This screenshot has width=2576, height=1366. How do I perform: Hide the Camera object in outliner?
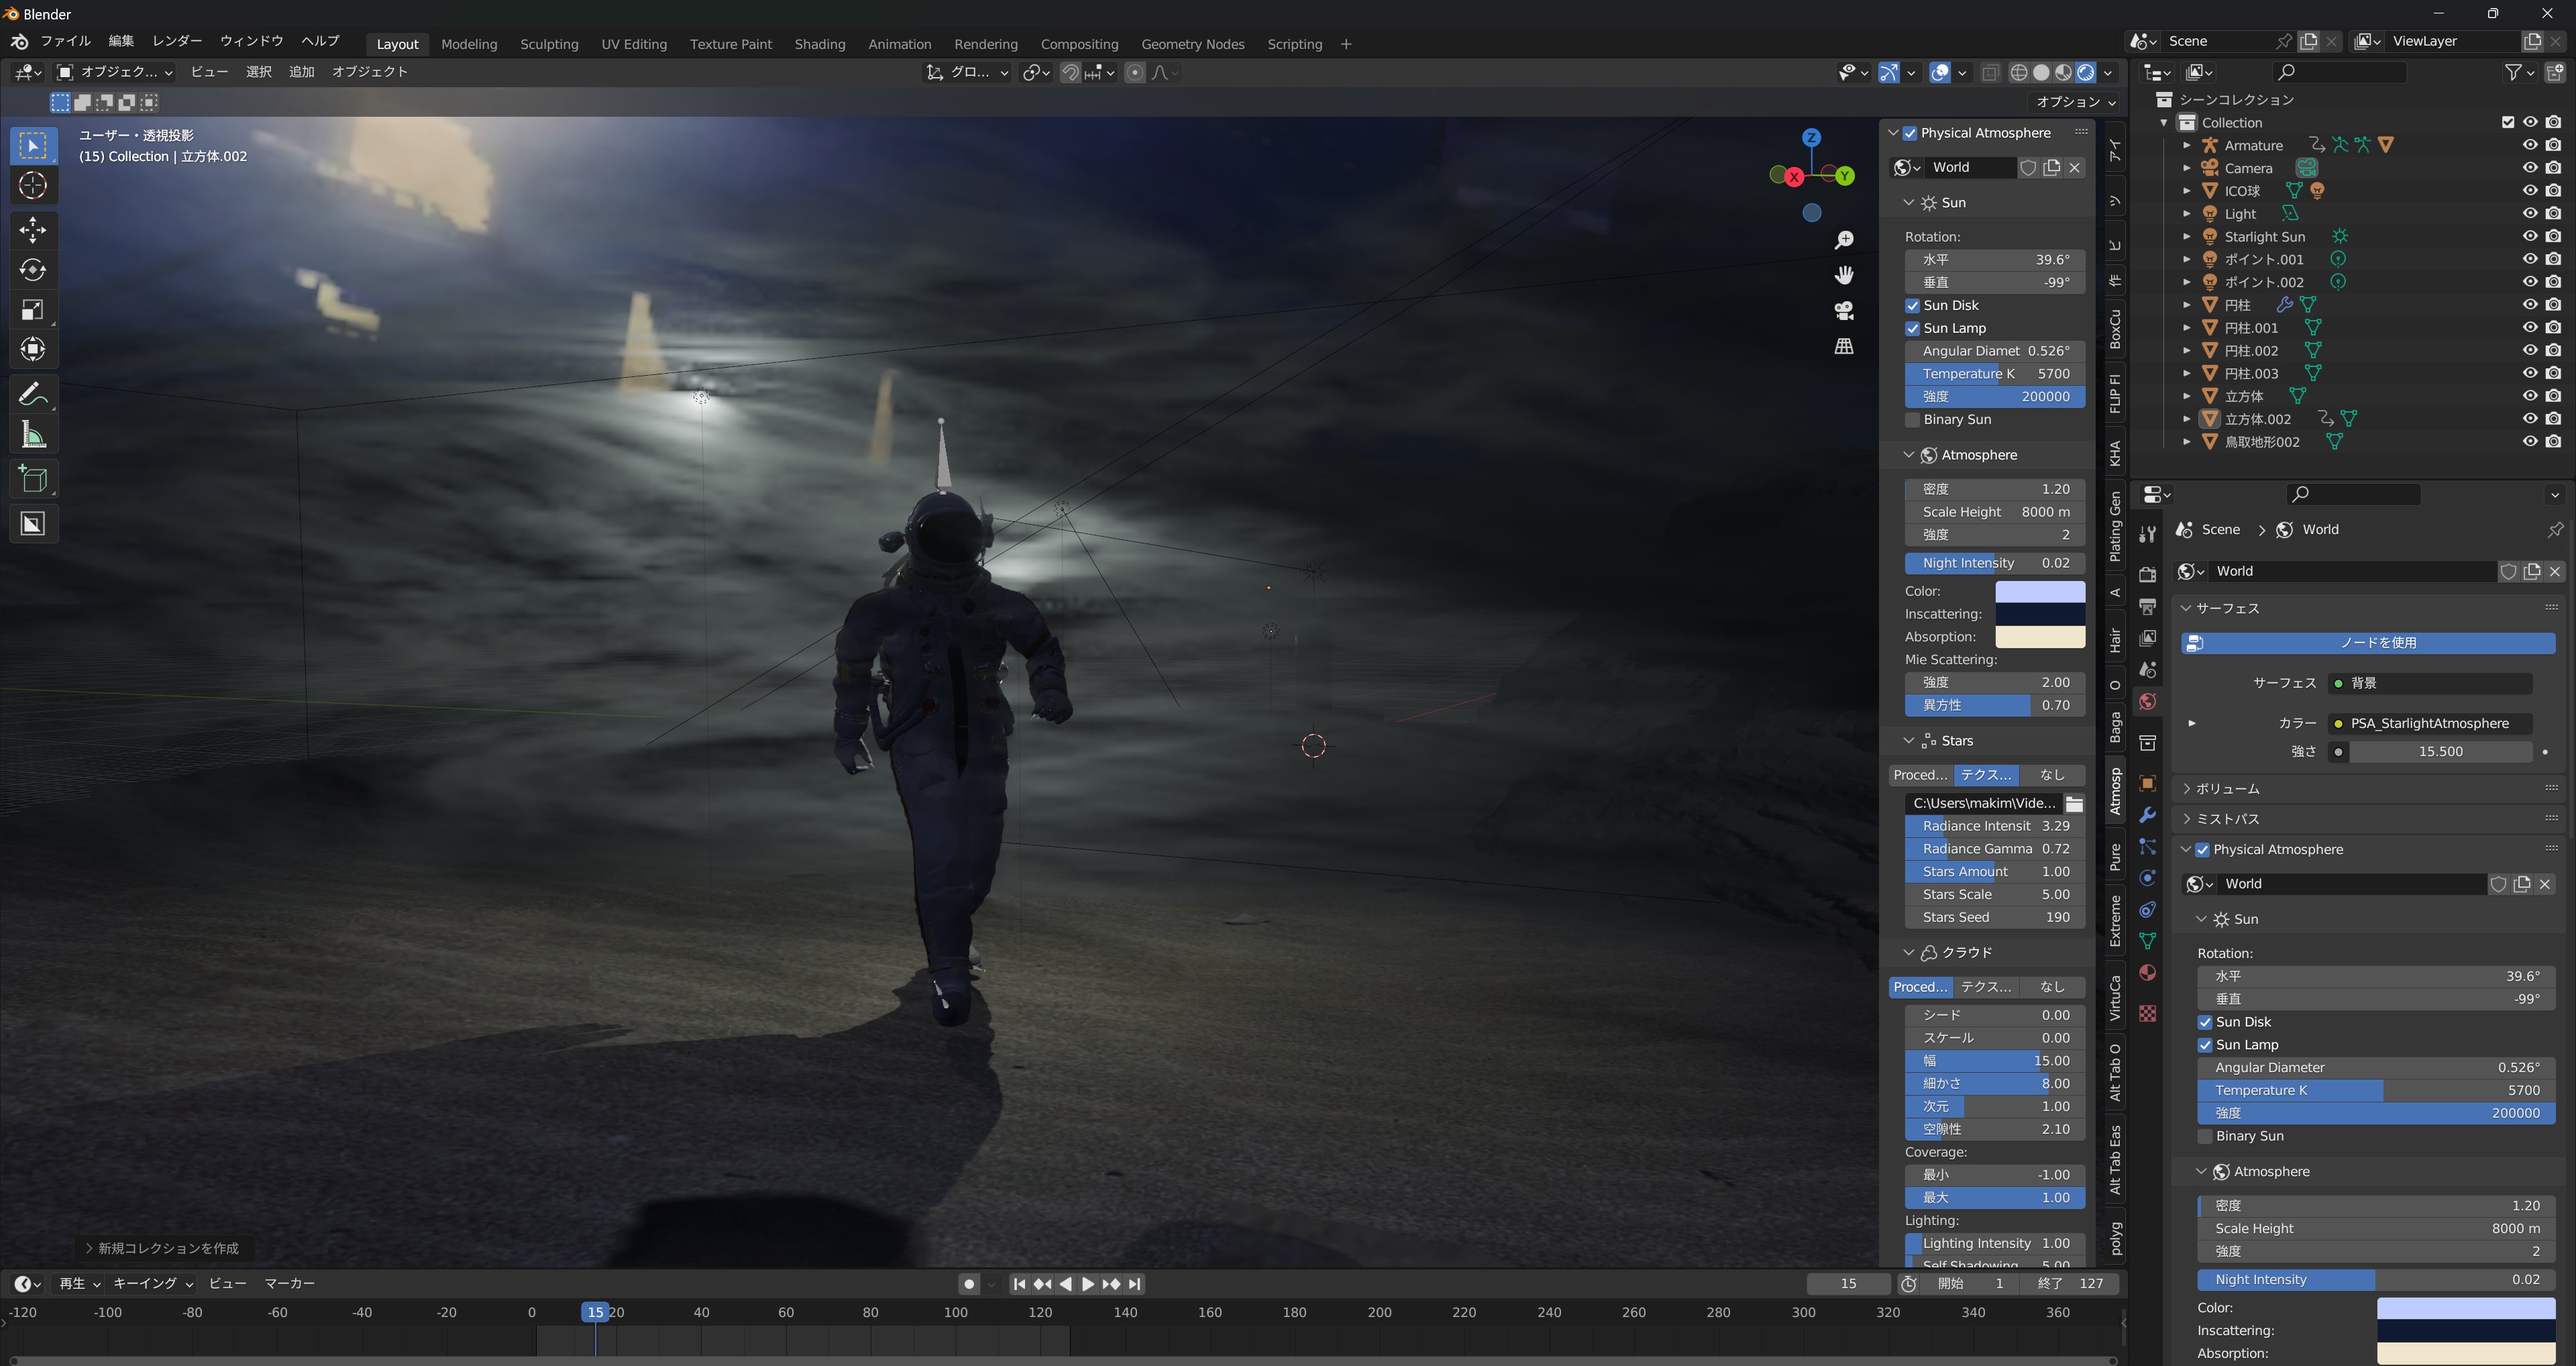point(2529,168)
